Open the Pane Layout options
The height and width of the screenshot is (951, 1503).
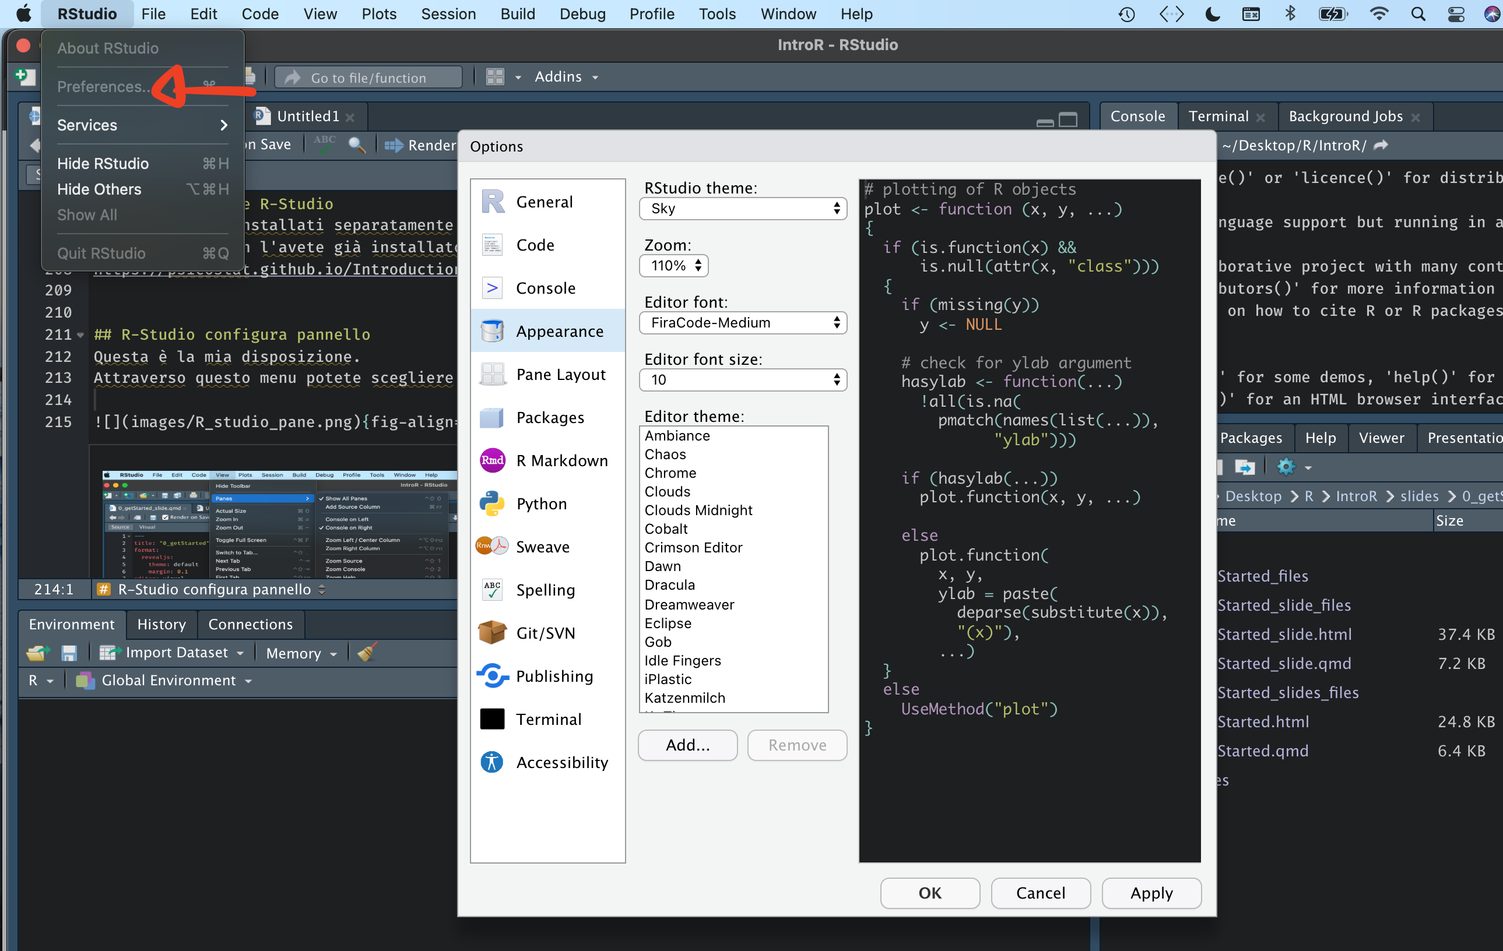point(560,375)
